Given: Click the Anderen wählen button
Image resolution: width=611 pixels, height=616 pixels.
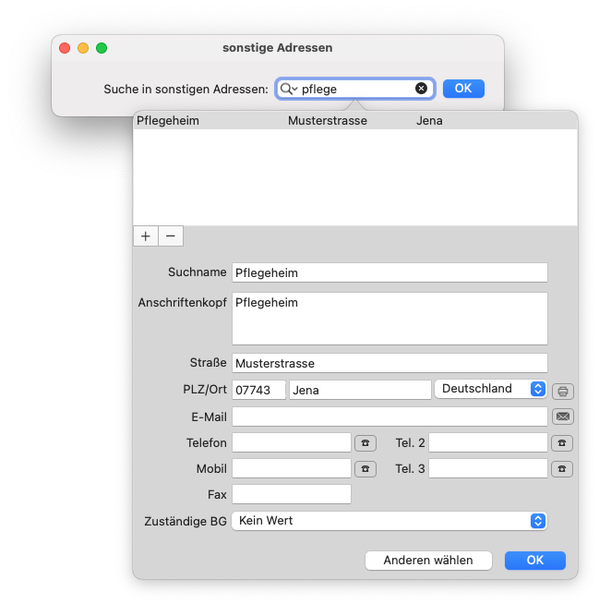Looking at the screenshot, I should 428,561.
